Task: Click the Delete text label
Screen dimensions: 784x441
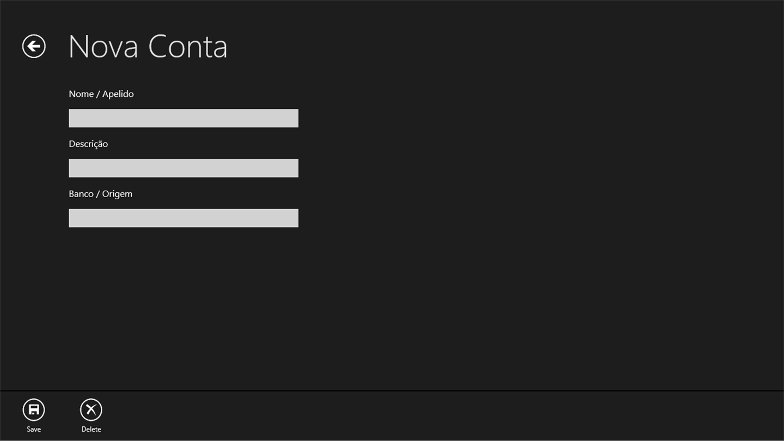Action: [91, 429]
